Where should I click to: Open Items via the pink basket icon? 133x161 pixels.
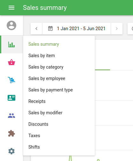pyautogui.click(x=11, y=62)
